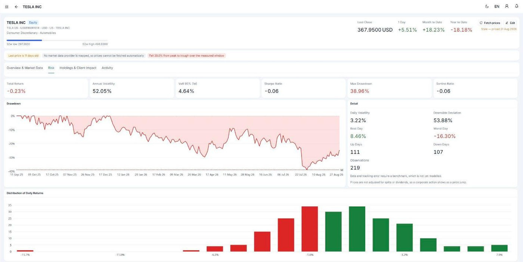
Task: Click the Max Drawdown 38.96% card
Action: 389,88
